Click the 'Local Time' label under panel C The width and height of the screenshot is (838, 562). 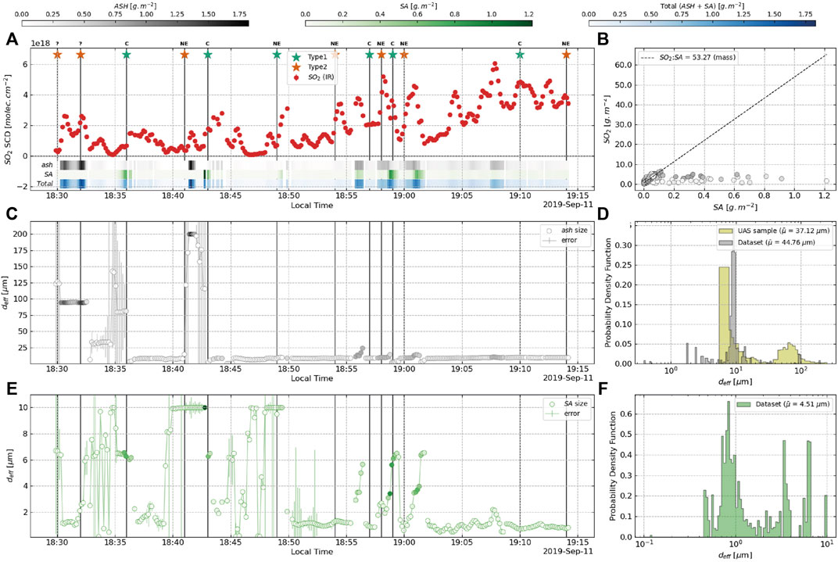point(312,378)
